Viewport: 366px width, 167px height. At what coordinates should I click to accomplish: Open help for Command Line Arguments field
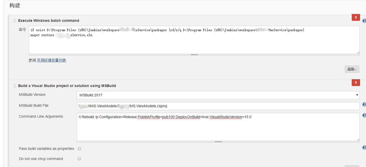364,115
